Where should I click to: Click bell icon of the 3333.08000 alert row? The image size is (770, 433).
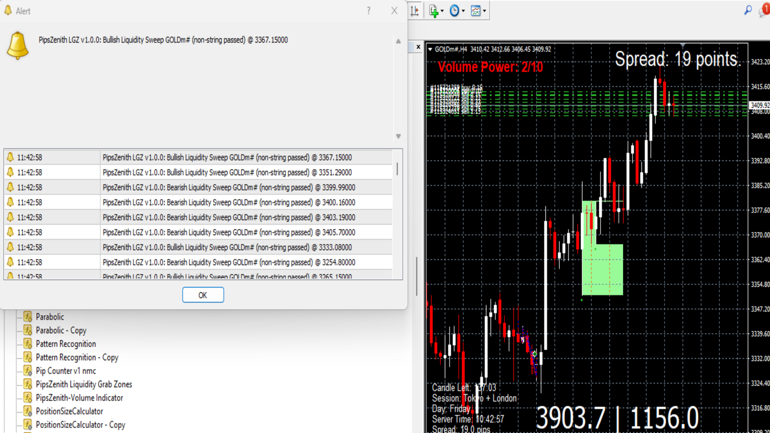click(10, 247)
